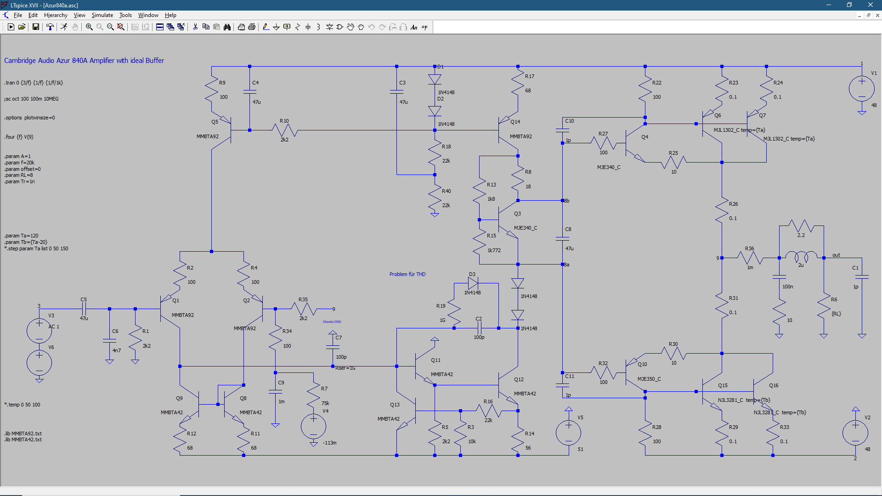The image size is (882, 496).
Task: Click the Zoom In magnifier icon
Action: 89,27
